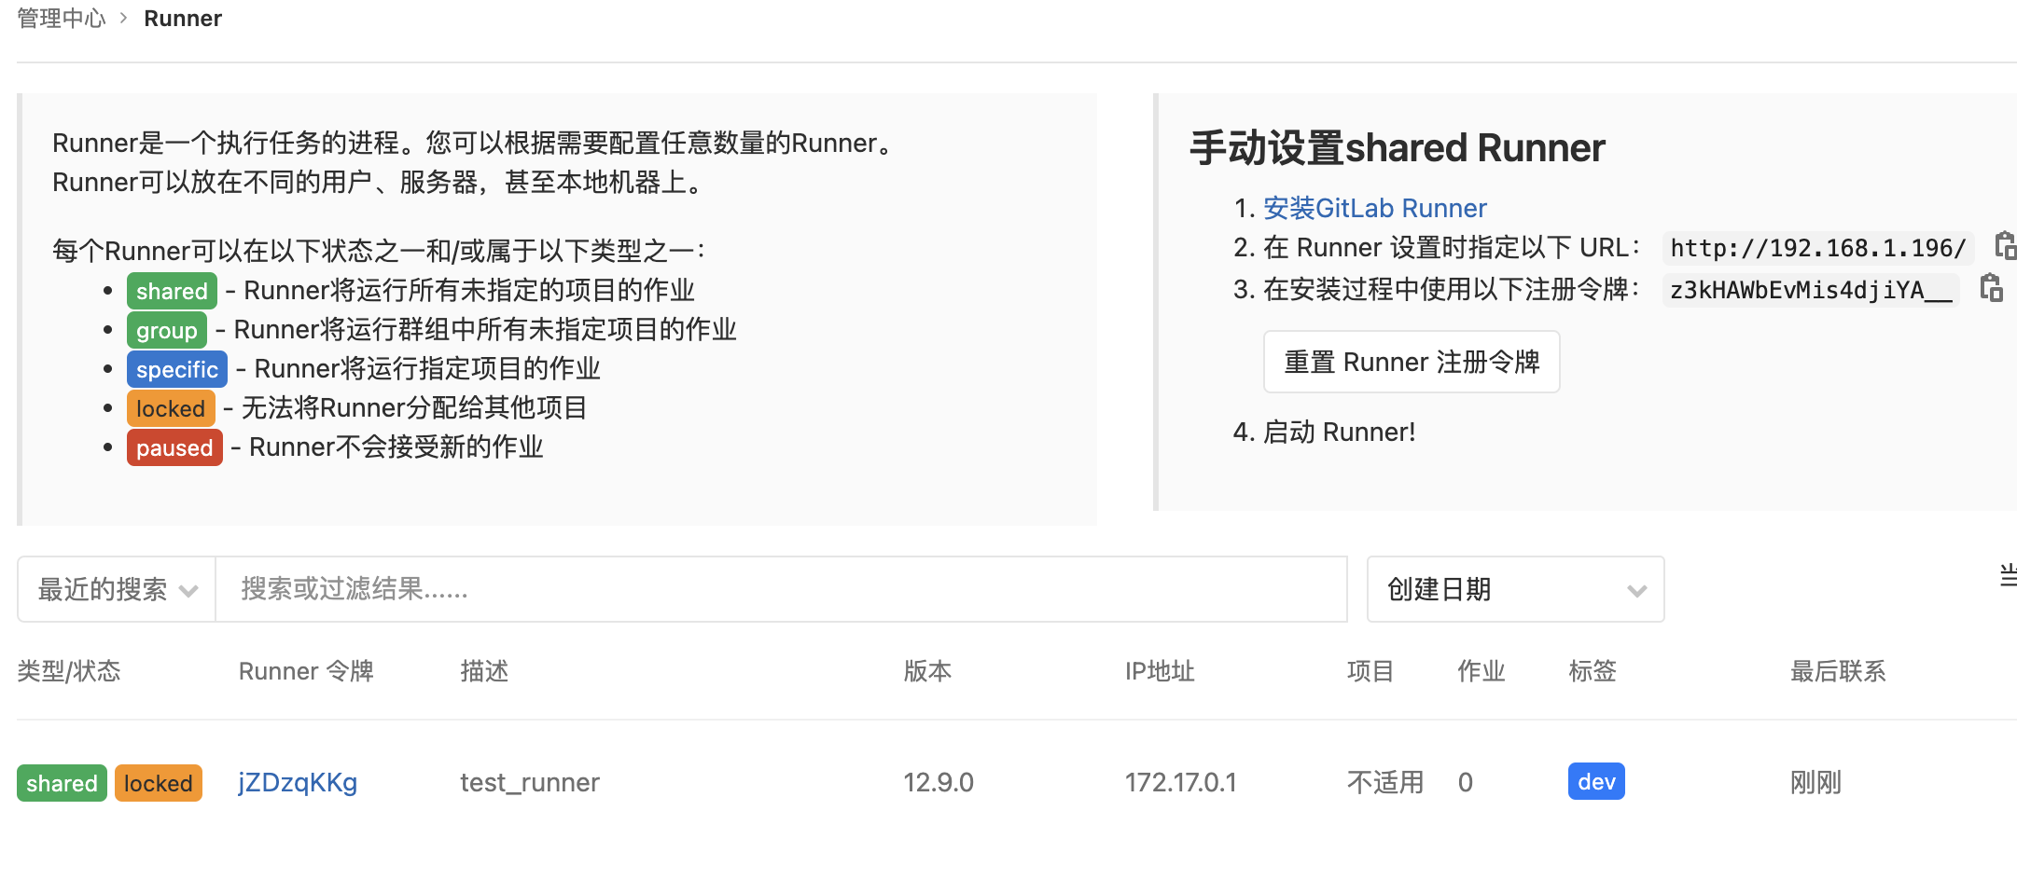This screenshot has width=2017, height=893.
Task: Open runner token jZDzqKKg link
Action: point(298,782)
